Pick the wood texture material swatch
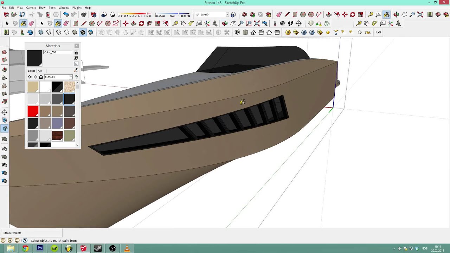 (x=57, y=136)
